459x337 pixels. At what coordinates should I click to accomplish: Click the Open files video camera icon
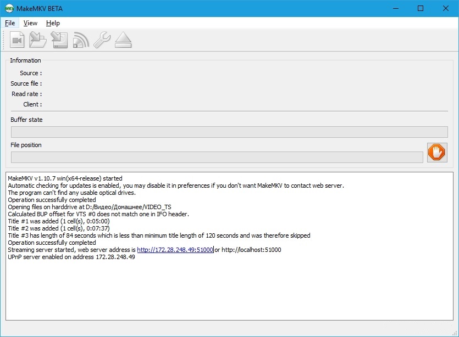pyautogui.click(x=17, y=40)
